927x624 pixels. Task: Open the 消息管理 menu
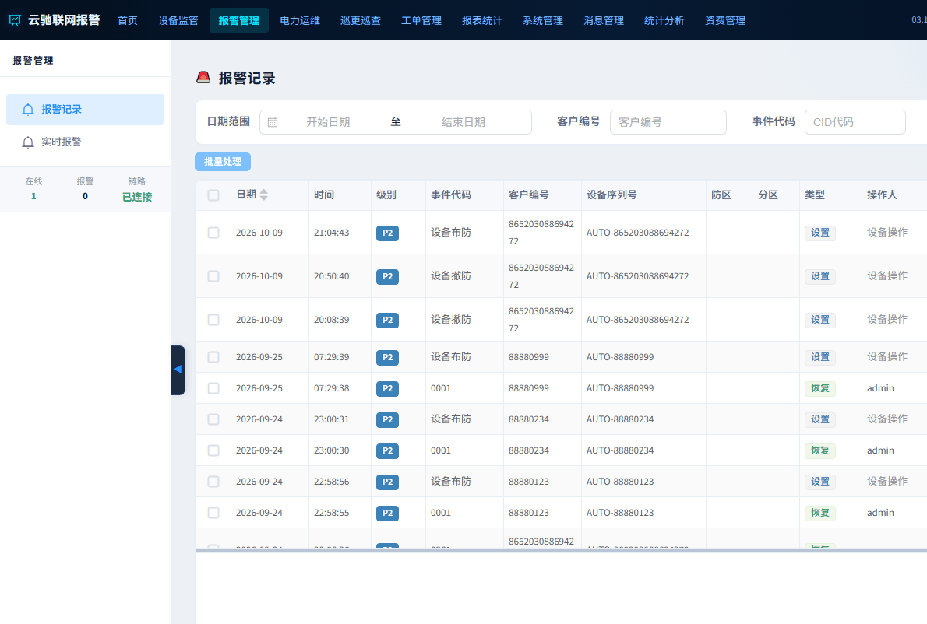[604, 21]
